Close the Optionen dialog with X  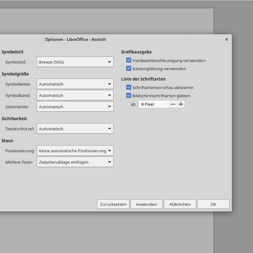tap(227, 39)
